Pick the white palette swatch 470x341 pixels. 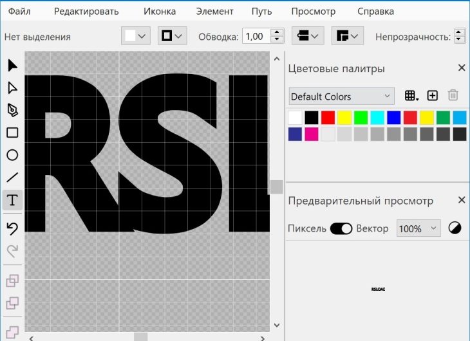(295, 118)
